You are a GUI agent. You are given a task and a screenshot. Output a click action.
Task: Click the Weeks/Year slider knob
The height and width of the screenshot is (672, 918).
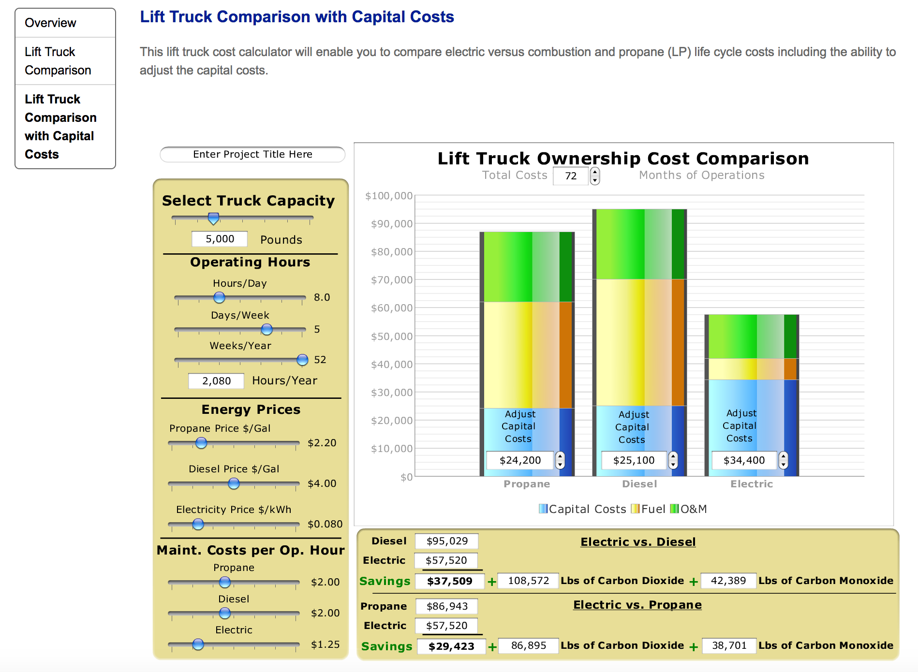[x=302, y=360]
